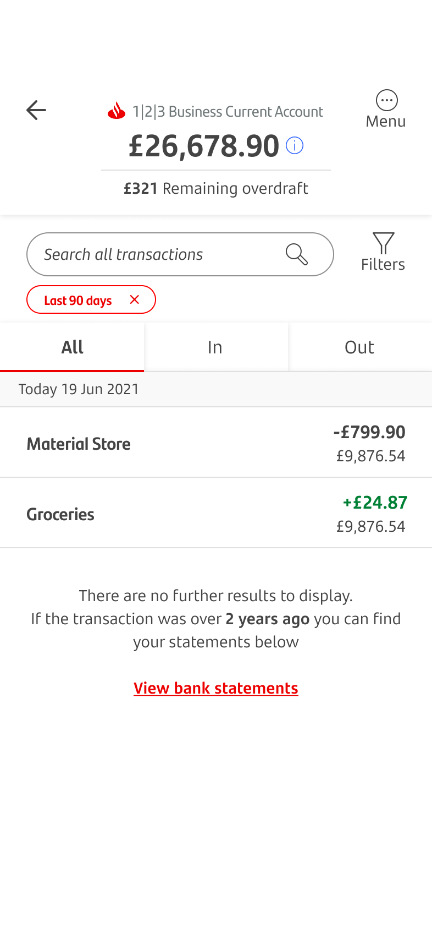Image resolution: width=432 pixels, height=938 pixels.
Task: Click the 1|2|3 Business Current Account title
Action: [228, 112]
